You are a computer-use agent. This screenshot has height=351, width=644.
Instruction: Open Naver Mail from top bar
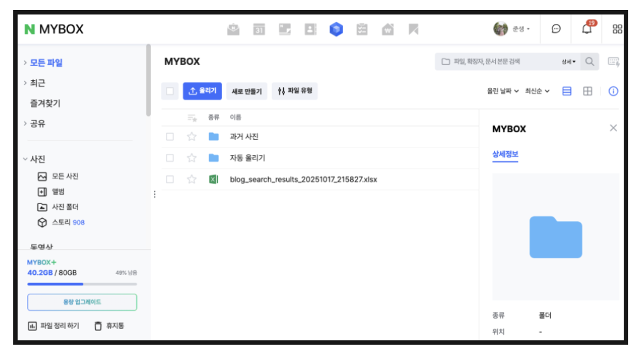[x=233, y=30]
